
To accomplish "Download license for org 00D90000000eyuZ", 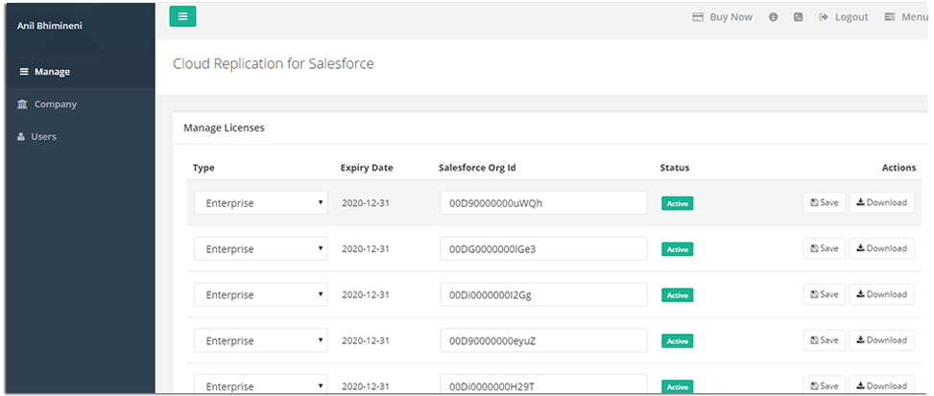I will (881, 340).
